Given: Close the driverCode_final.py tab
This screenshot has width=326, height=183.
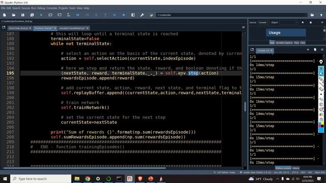Looking at the screenshot, I should [x=30, y=28].
